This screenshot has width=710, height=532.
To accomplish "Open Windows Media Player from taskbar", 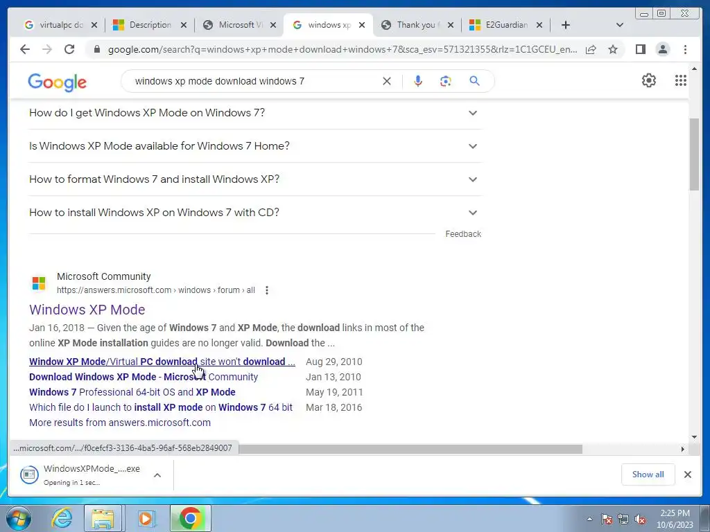I will 146,518.
